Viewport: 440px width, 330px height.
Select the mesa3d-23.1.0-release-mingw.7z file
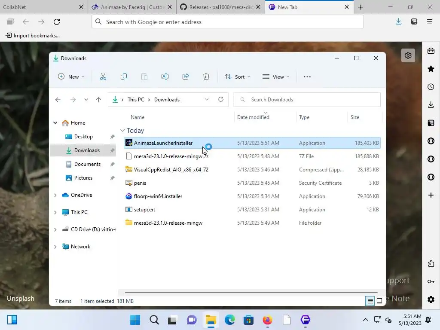pos(252,156)
